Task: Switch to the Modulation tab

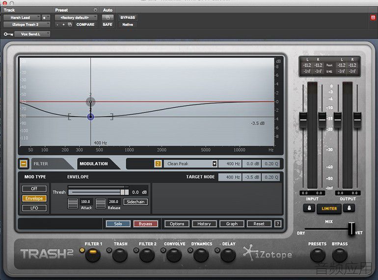Action: tap(94, 163)
